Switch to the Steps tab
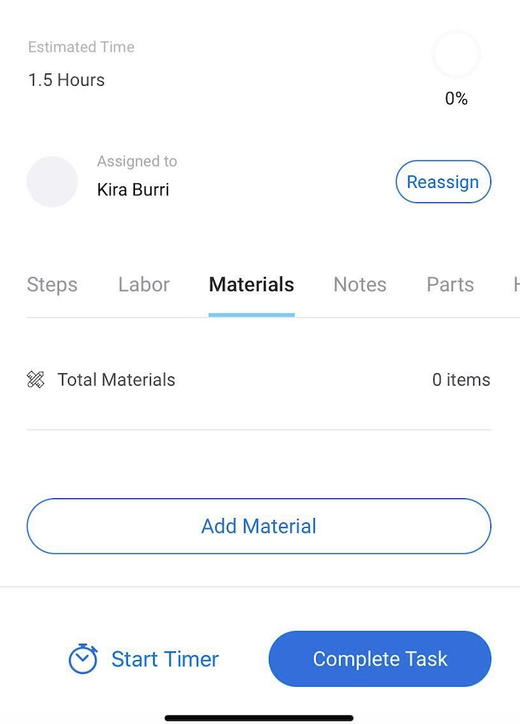Viewport: 520px width, 724px height. [x=52, y=285]
